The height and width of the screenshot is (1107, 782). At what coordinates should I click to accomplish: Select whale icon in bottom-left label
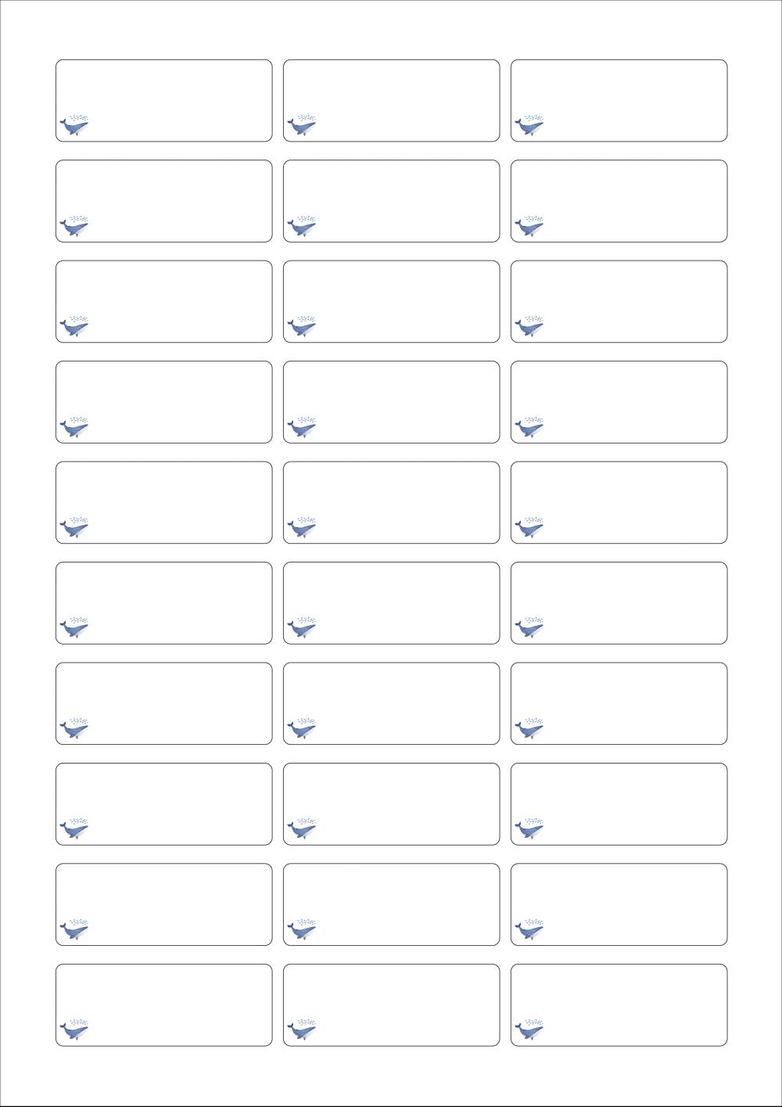[74, 1030]
